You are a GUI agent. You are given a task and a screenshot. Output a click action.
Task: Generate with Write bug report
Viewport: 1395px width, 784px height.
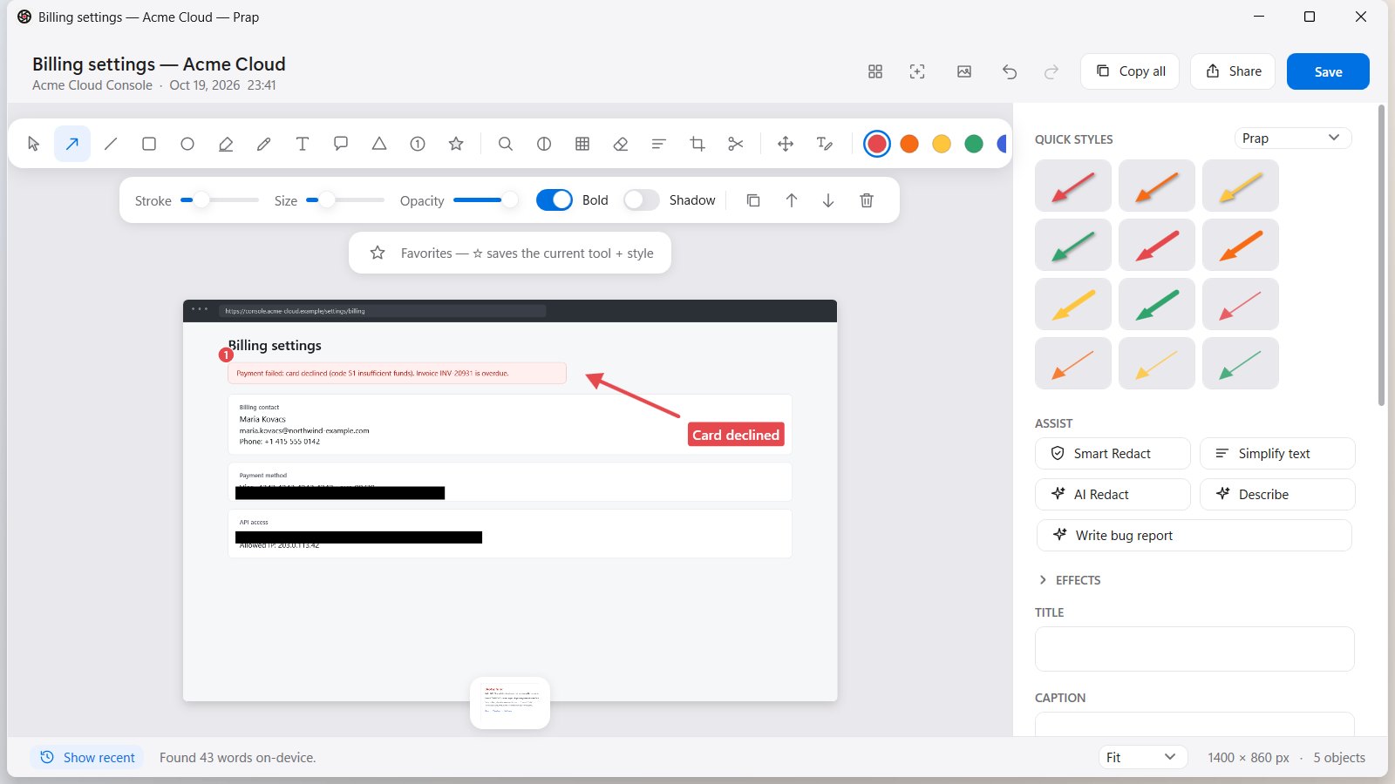click(1194, 535)
